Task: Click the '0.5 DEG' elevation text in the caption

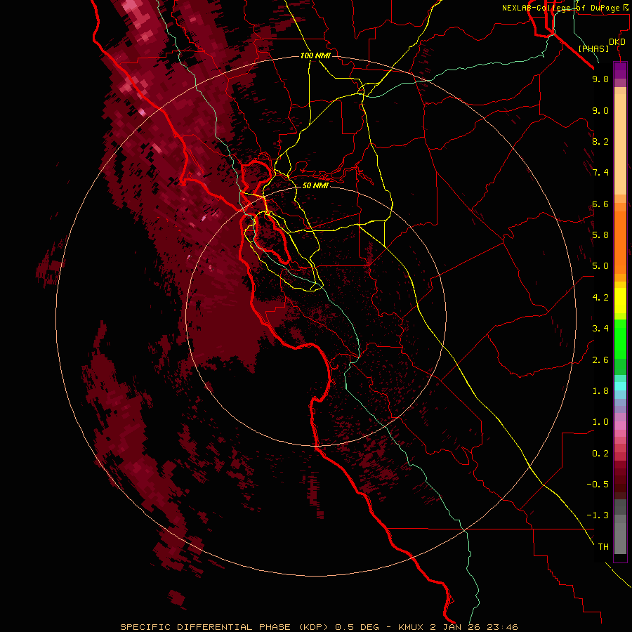Action: (357, 627)
